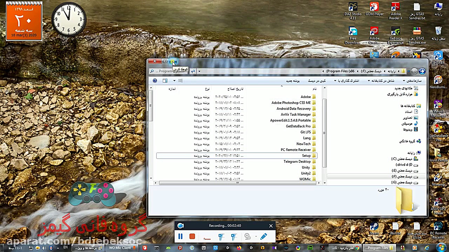Create a new folder with پوشه جدید

click(x=293, y=81)
